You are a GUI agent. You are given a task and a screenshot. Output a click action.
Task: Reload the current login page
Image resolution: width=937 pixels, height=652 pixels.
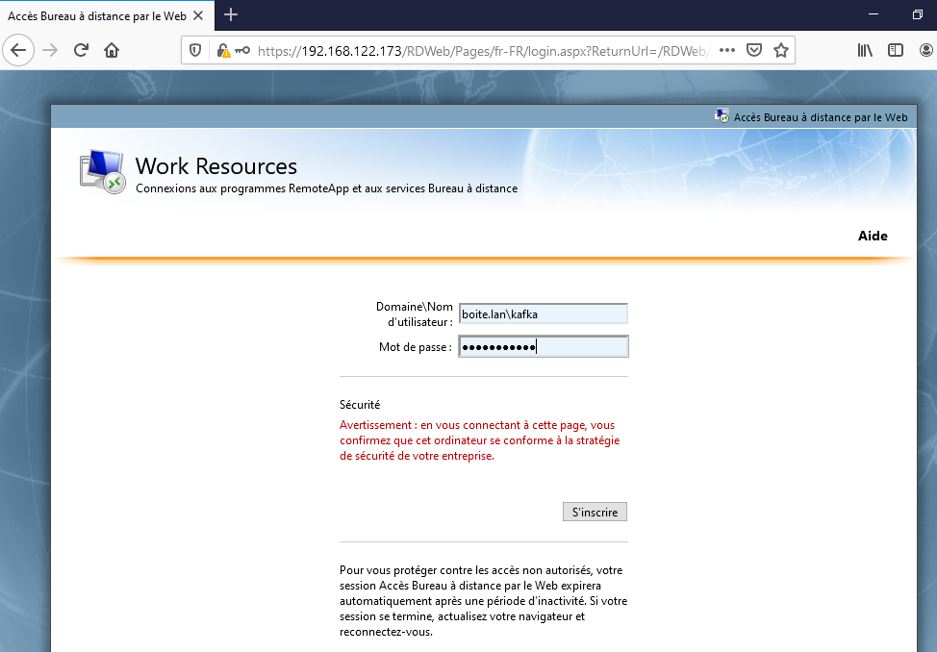[81, 50]
